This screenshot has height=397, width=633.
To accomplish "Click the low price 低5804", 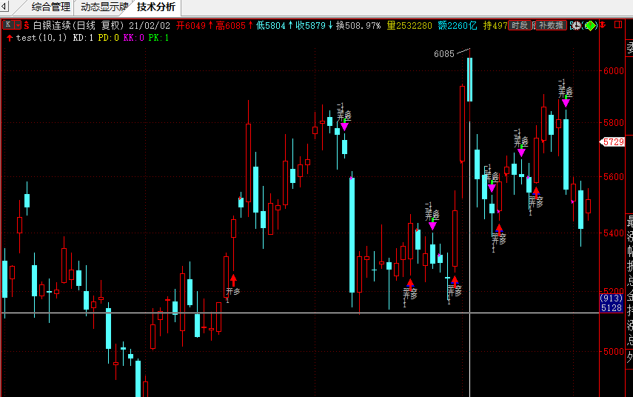I will point(271,25).
